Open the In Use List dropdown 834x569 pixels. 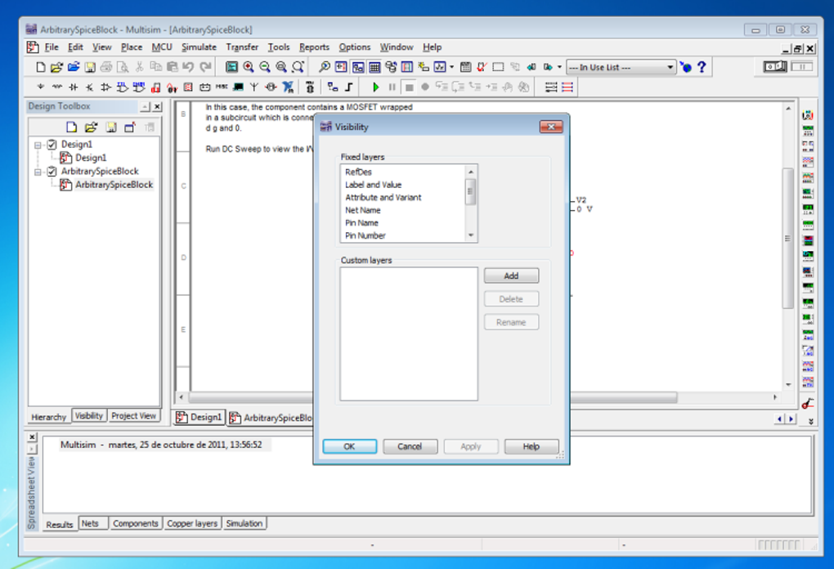click(x=621, y=67)
